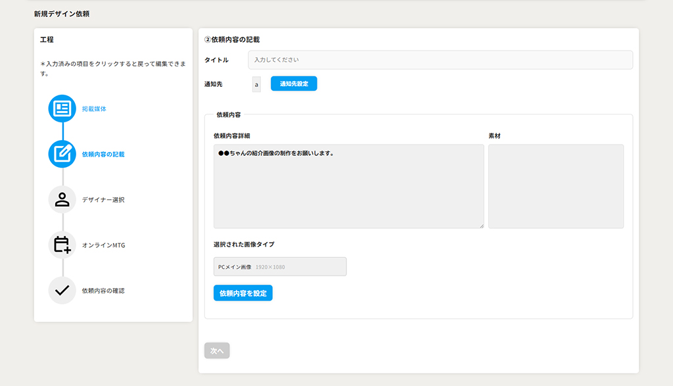Select the オンラインMTG step label

click(103, 245)
